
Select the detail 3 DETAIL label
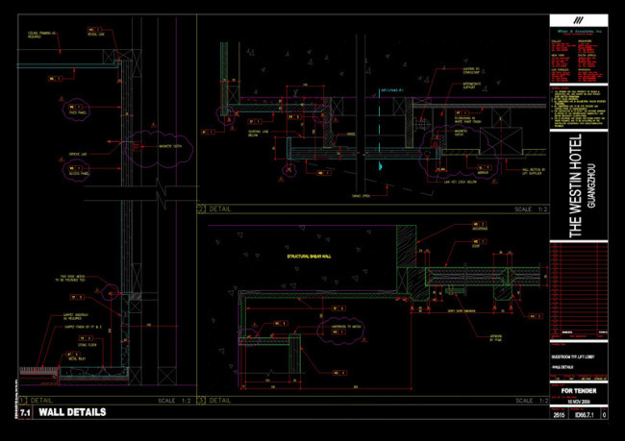pos(219,401)
